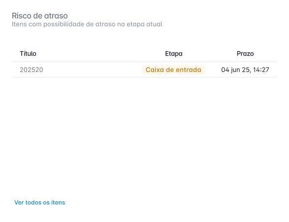This screenshot has width=289, height=222.
Task: Open item titled 202520
Action: [x=31, y=70]
